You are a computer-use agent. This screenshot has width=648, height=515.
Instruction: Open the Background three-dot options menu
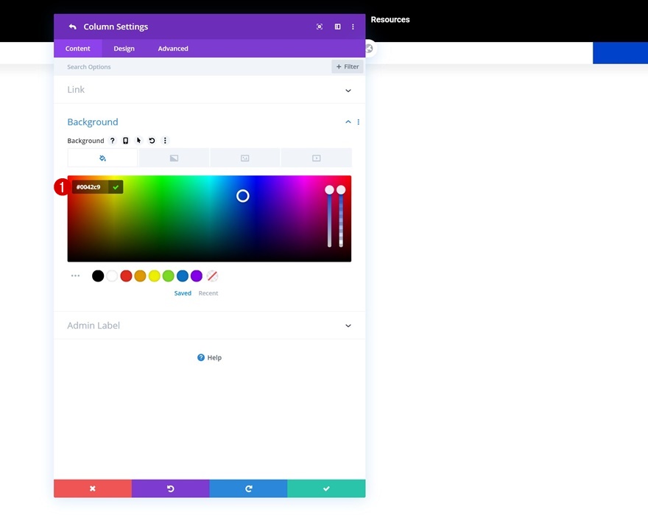(165, 140)
